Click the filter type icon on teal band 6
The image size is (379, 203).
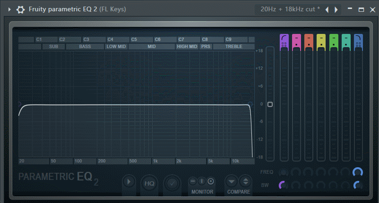[x=346, y=38]
